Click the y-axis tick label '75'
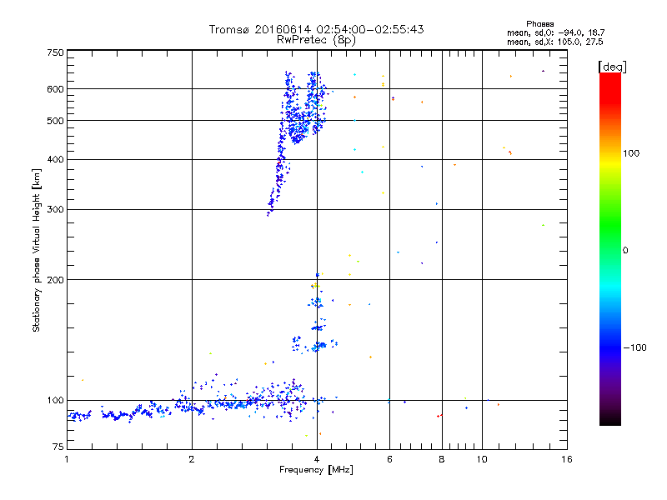Screen dimensions: 667x500 coord(58,447)
